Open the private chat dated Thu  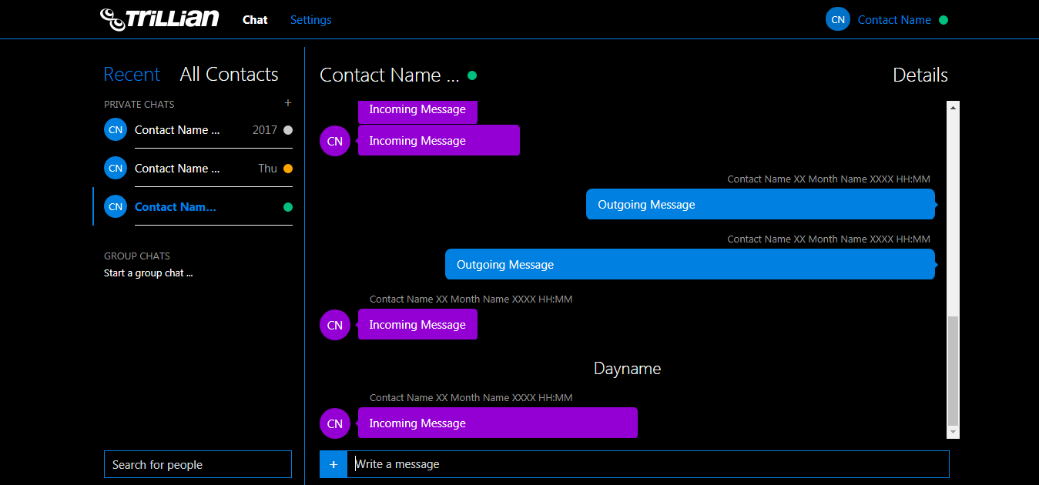(198, 169)
